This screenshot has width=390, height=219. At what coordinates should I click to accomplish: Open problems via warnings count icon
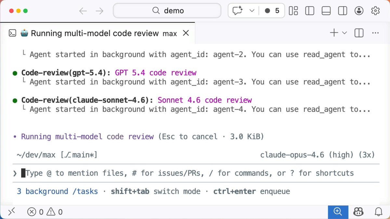tap(55, 212)
